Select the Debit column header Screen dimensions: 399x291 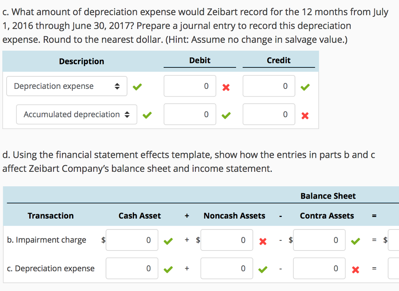pos(199,60)
